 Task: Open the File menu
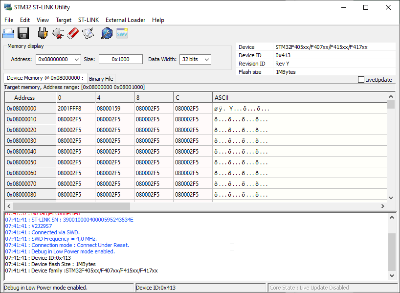(x=9, y=20)
